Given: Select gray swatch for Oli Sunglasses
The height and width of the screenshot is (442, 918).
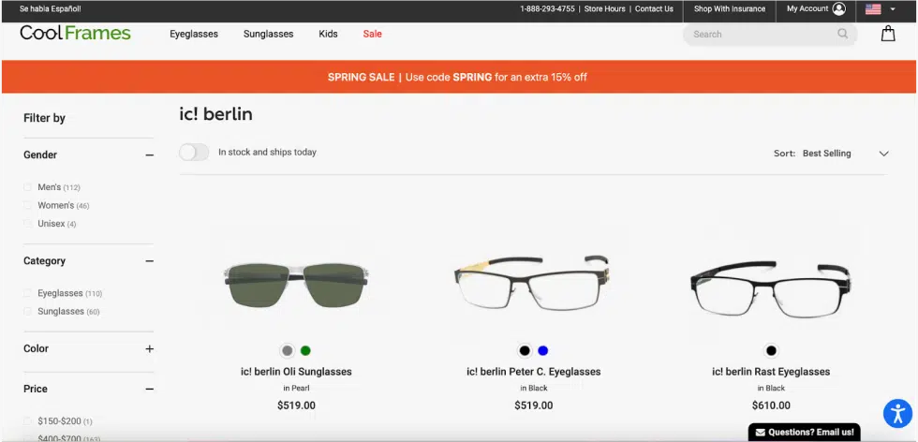Looking at the screenshot, I should (x=287, y=350).
